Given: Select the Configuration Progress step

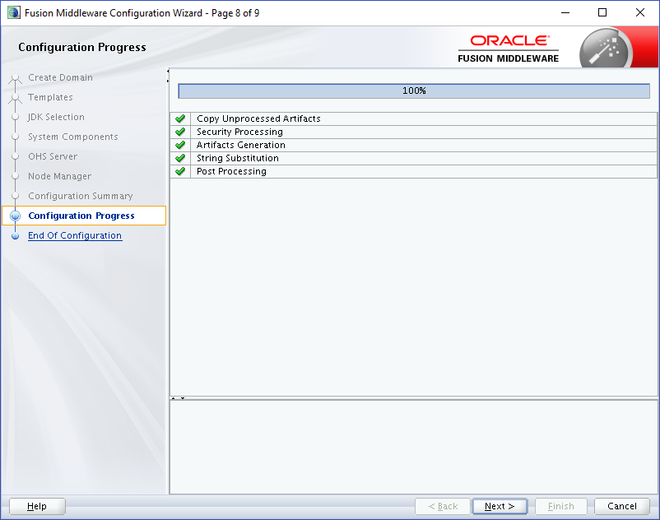Looking at the screenshot, I should pyautogui.click(x=84, y=216).
